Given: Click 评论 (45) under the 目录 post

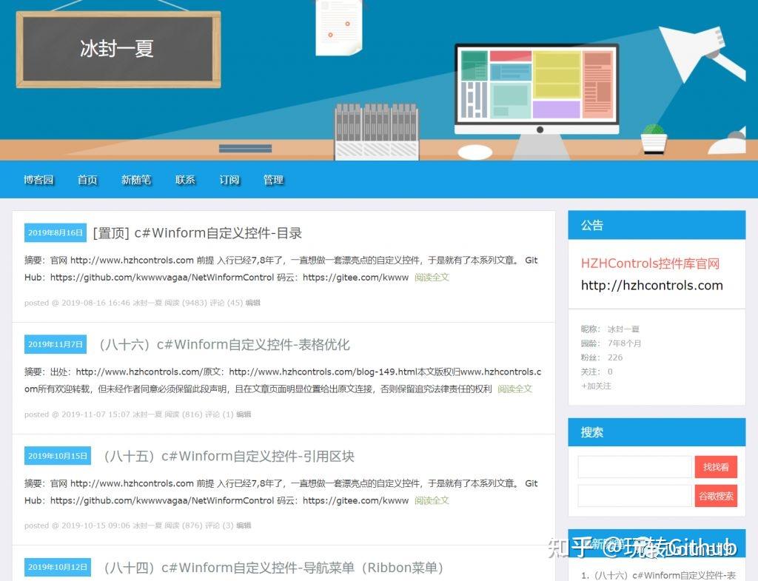Looking at the screenshot, I should pyautogui.click(x=227, y=303).
